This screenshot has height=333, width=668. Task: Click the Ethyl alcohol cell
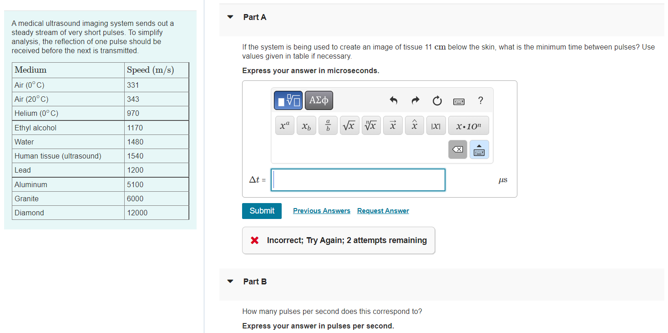point(68,128)
